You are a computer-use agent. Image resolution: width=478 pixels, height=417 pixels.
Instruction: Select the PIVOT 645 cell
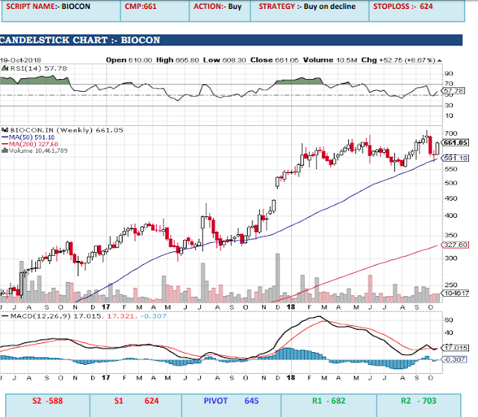point(232,405)
